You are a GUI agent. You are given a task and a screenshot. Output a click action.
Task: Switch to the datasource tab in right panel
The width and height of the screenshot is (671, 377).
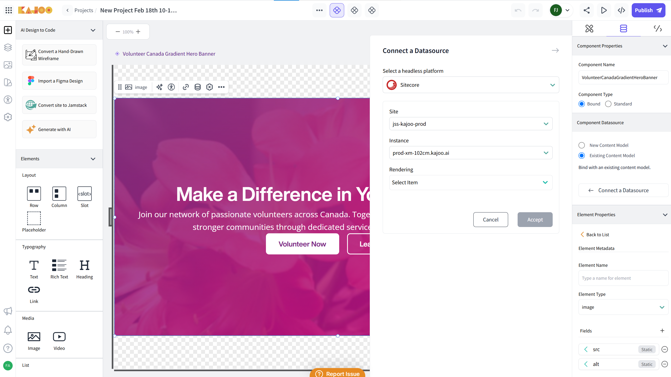[623, 28]
